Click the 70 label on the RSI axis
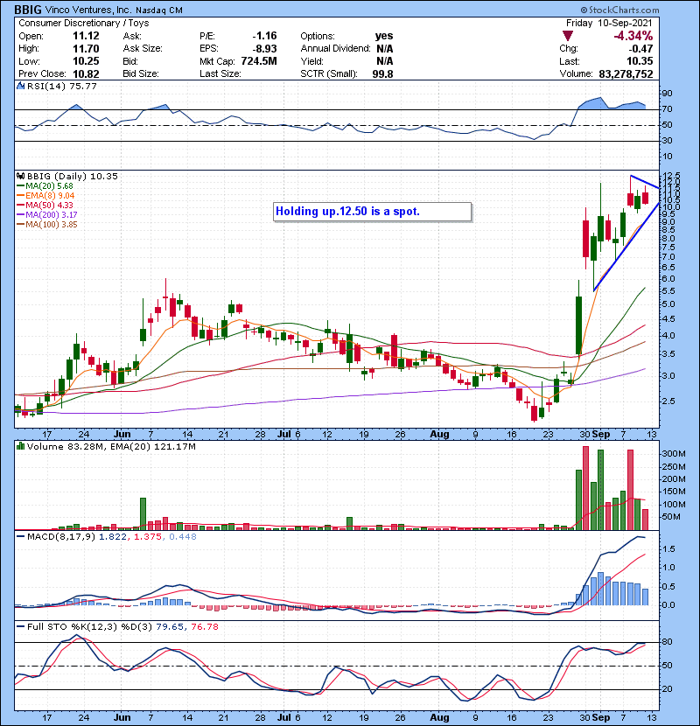Image resolution: width=700 pixels, height=726 pixels. pyautogui.click(x=667, y=109)
